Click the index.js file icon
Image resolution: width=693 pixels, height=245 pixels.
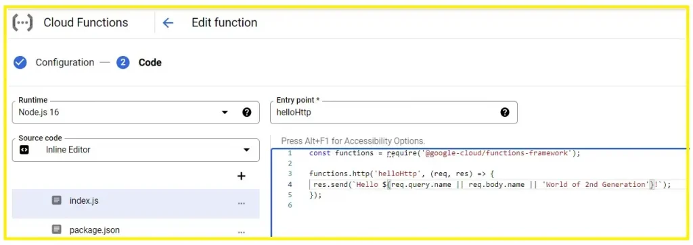(57, 200)
